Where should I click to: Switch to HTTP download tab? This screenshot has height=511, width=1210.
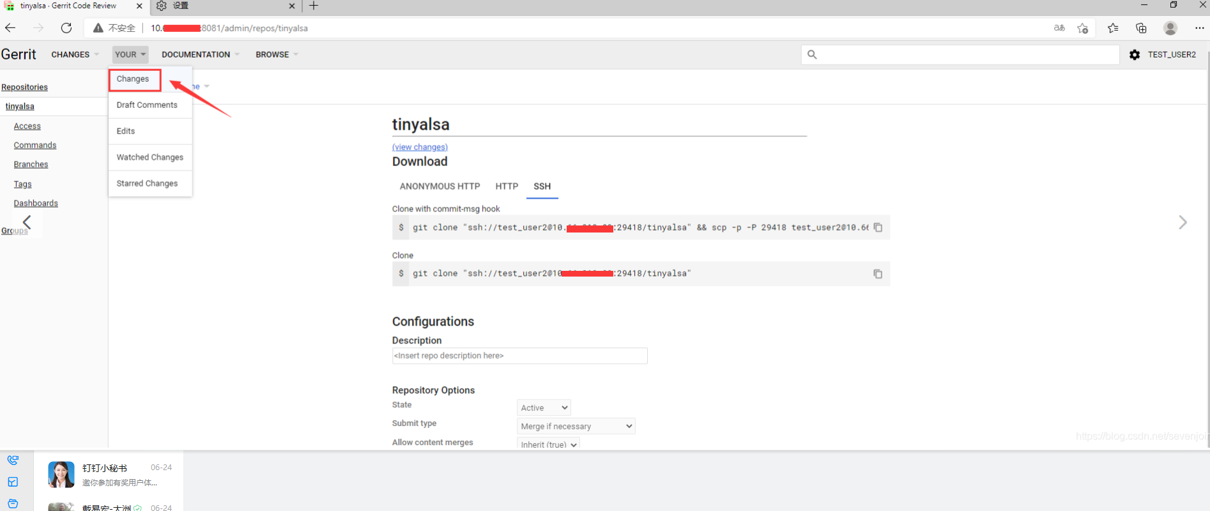tap(507, 187)
